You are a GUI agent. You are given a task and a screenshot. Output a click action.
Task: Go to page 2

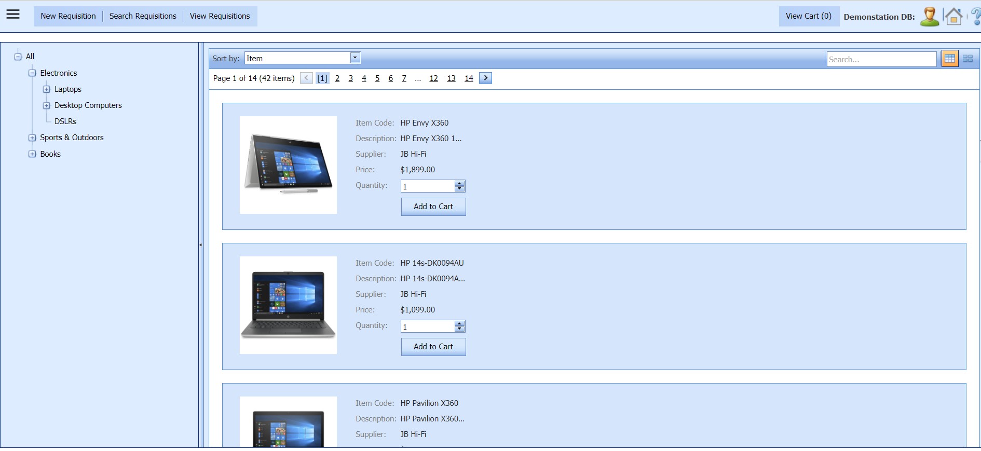pos(337,78)
